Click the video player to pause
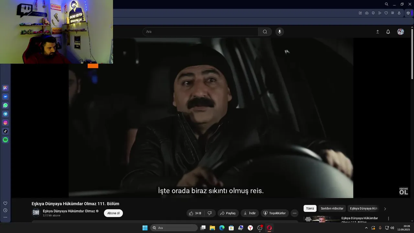 [211, 118]
